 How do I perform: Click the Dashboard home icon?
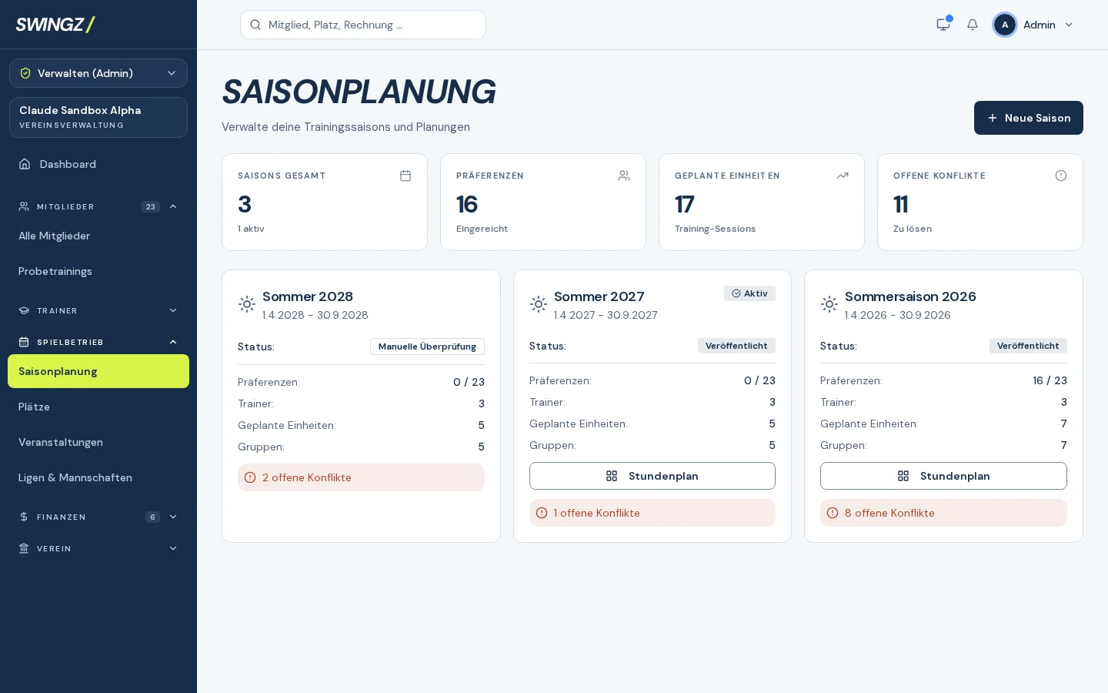pos(25,164)
